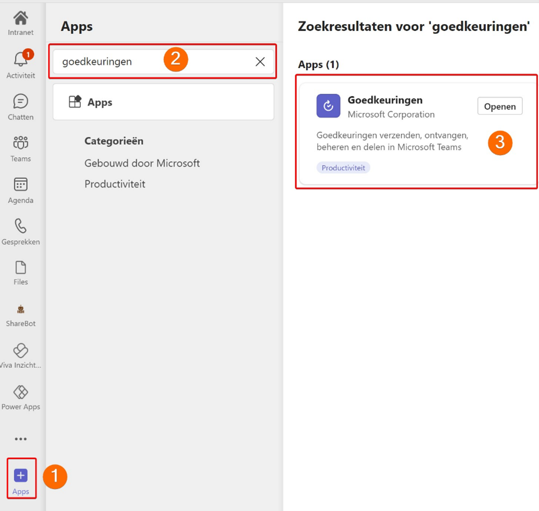Launch ShareBot from the sidebar
Viewport: 539px width, 511px height.
pyautogui.click(x=21, y=311)
